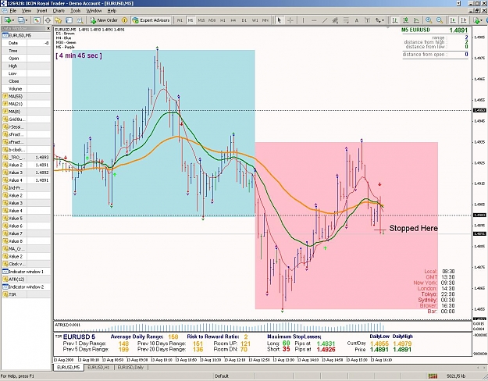Screen dimensions: 488x381
Task: Select the EURUSD,M5 chart tab
Action: pyautogui.click(x=68, y=368)
